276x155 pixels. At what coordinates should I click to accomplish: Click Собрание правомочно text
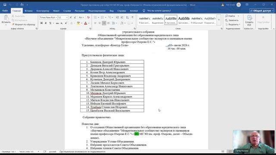point(97,117)
